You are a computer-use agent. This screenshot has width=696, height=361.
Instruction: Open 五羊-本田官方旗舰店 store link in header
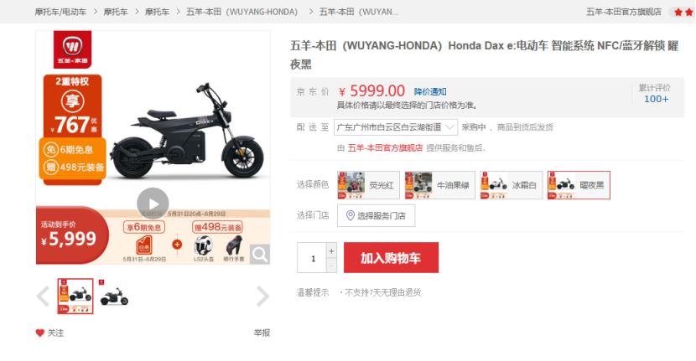(x=624, y=12)
